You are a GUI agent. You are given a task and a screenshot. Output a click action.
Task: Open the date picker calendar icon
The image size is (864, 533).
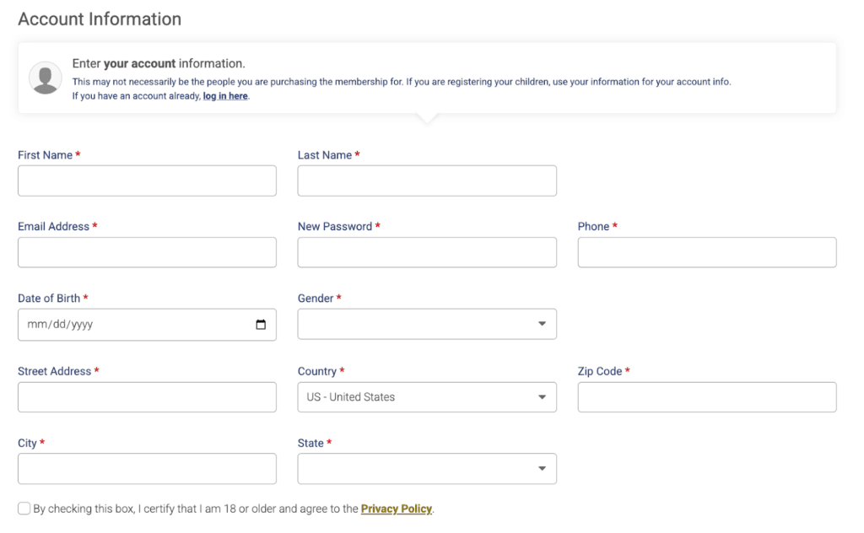261,325
